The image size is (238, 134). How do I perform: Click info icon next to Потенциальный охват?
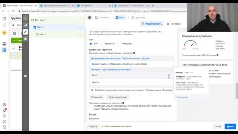click(x=218, y=55)
